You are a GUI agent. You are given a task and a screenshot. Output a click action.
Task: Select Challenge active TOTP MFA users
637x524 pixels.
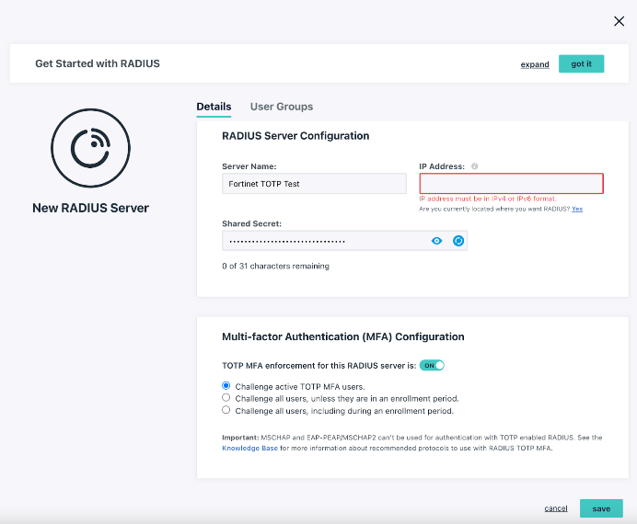pyautogui.click(x=226, y=386)
